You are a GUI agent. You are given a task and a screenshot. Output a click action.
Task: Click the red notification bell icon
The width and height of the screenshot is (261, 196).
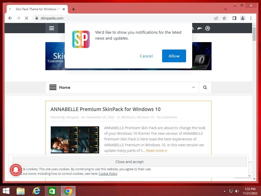click(x=16, y=170)
